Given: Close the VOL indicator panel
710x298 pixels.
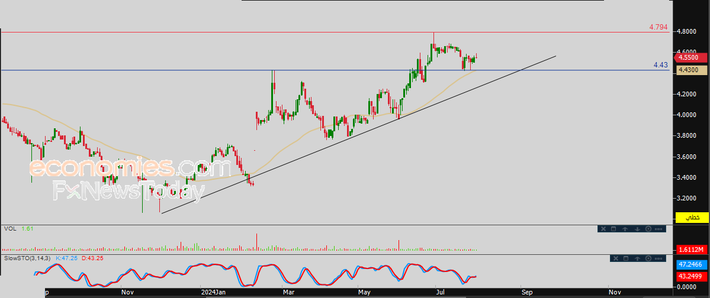Looking at the screenshot, I should click(x=603, y=229).
